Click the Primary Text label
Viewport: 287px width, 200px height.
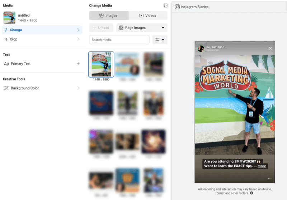tap(21, 64)
